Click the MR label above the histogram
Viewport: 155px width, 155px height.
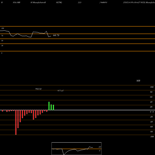pyautogui.click(x=138, y=81)
